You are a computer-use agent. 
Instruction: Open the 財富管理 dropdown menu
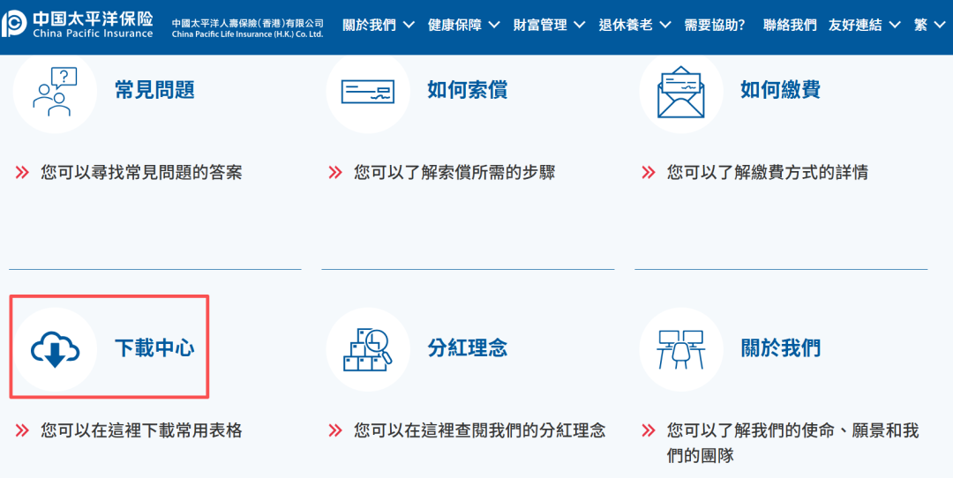tap(549, 25)
